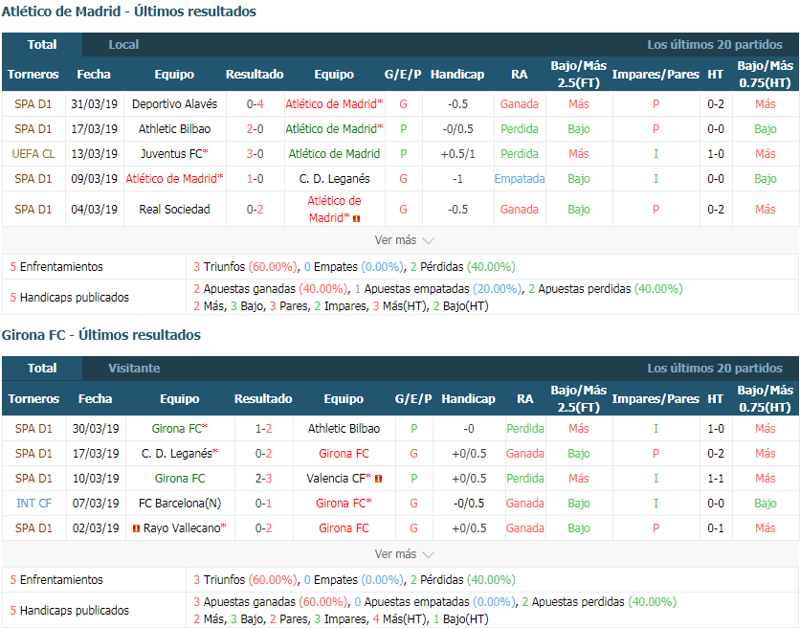Switch to the Visitante tab

134,369
